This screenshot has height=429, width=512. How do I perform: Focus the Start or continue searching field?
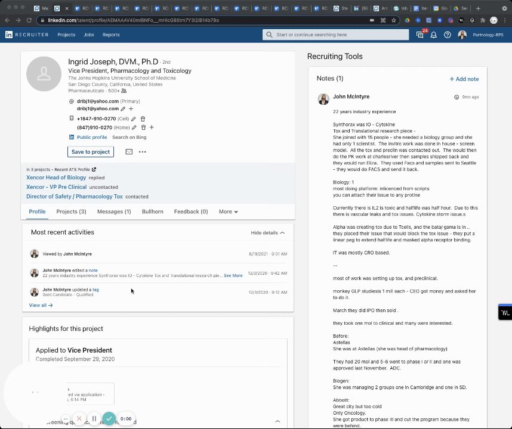[336, 35]
